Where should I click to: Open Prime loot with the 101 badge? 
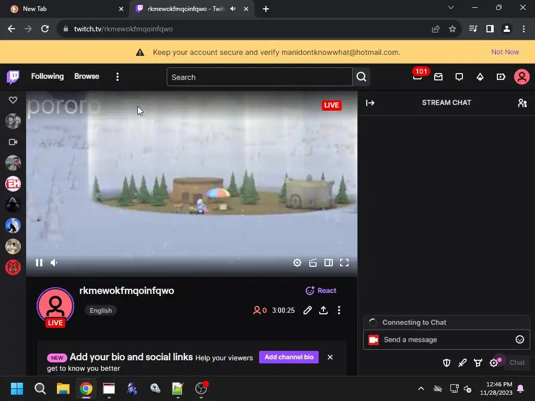pos(417,77)
